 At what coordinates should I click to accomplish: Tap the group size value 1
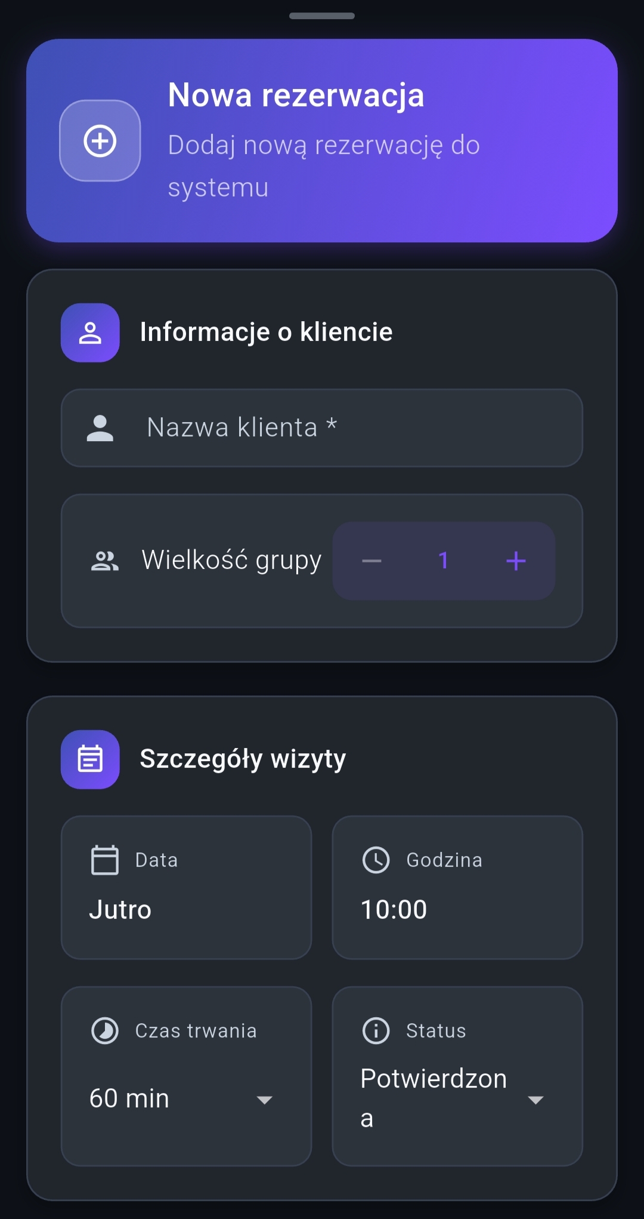tap(443, 561)
